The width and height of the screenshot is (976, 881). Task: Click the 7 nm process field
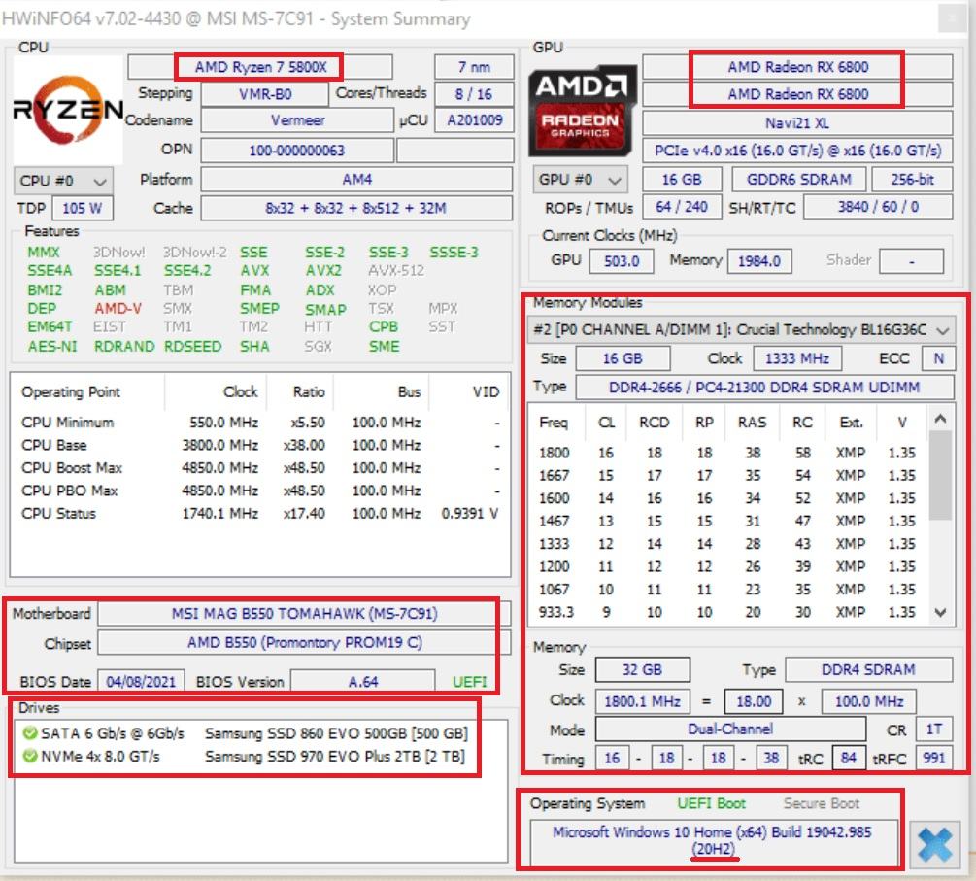coord(474,67)
